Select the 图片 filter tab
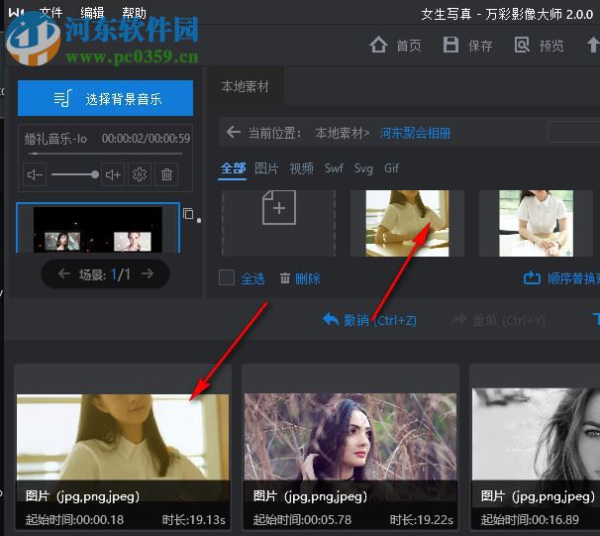The width and height of the screenshot is (600, 536). (266, 168)
